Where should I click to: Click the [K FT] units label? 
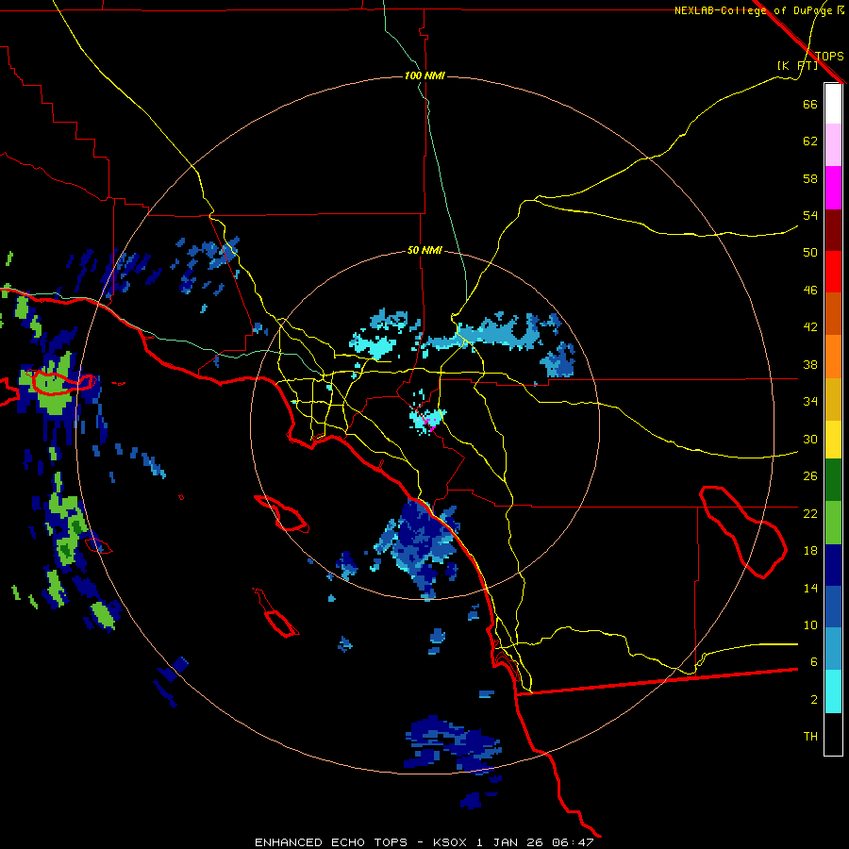click(x=797, y=66)
